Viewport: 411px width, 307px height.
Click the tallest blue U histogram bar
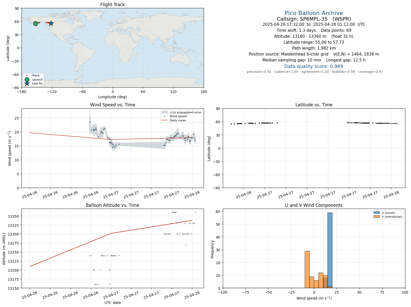[x=330, y=250]
